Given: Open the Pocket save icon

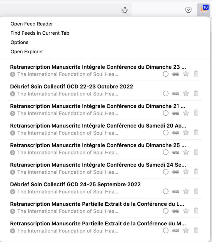Looking at the screenshot, I should [x=188, y=10].
